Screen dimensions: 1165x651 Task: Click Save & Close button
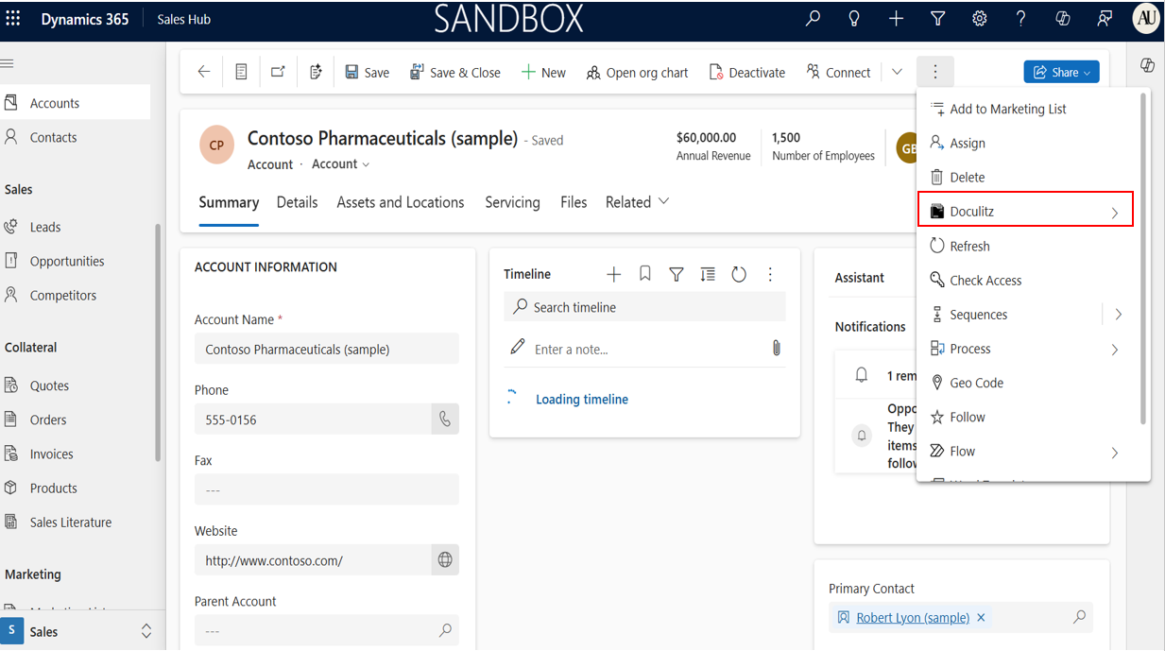(455, 73)
